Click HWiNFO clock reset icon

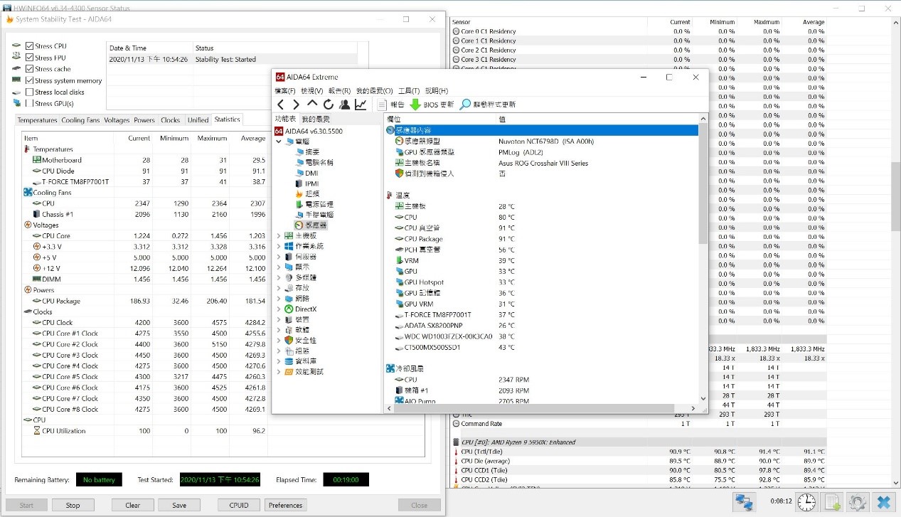tap(806, 502)
